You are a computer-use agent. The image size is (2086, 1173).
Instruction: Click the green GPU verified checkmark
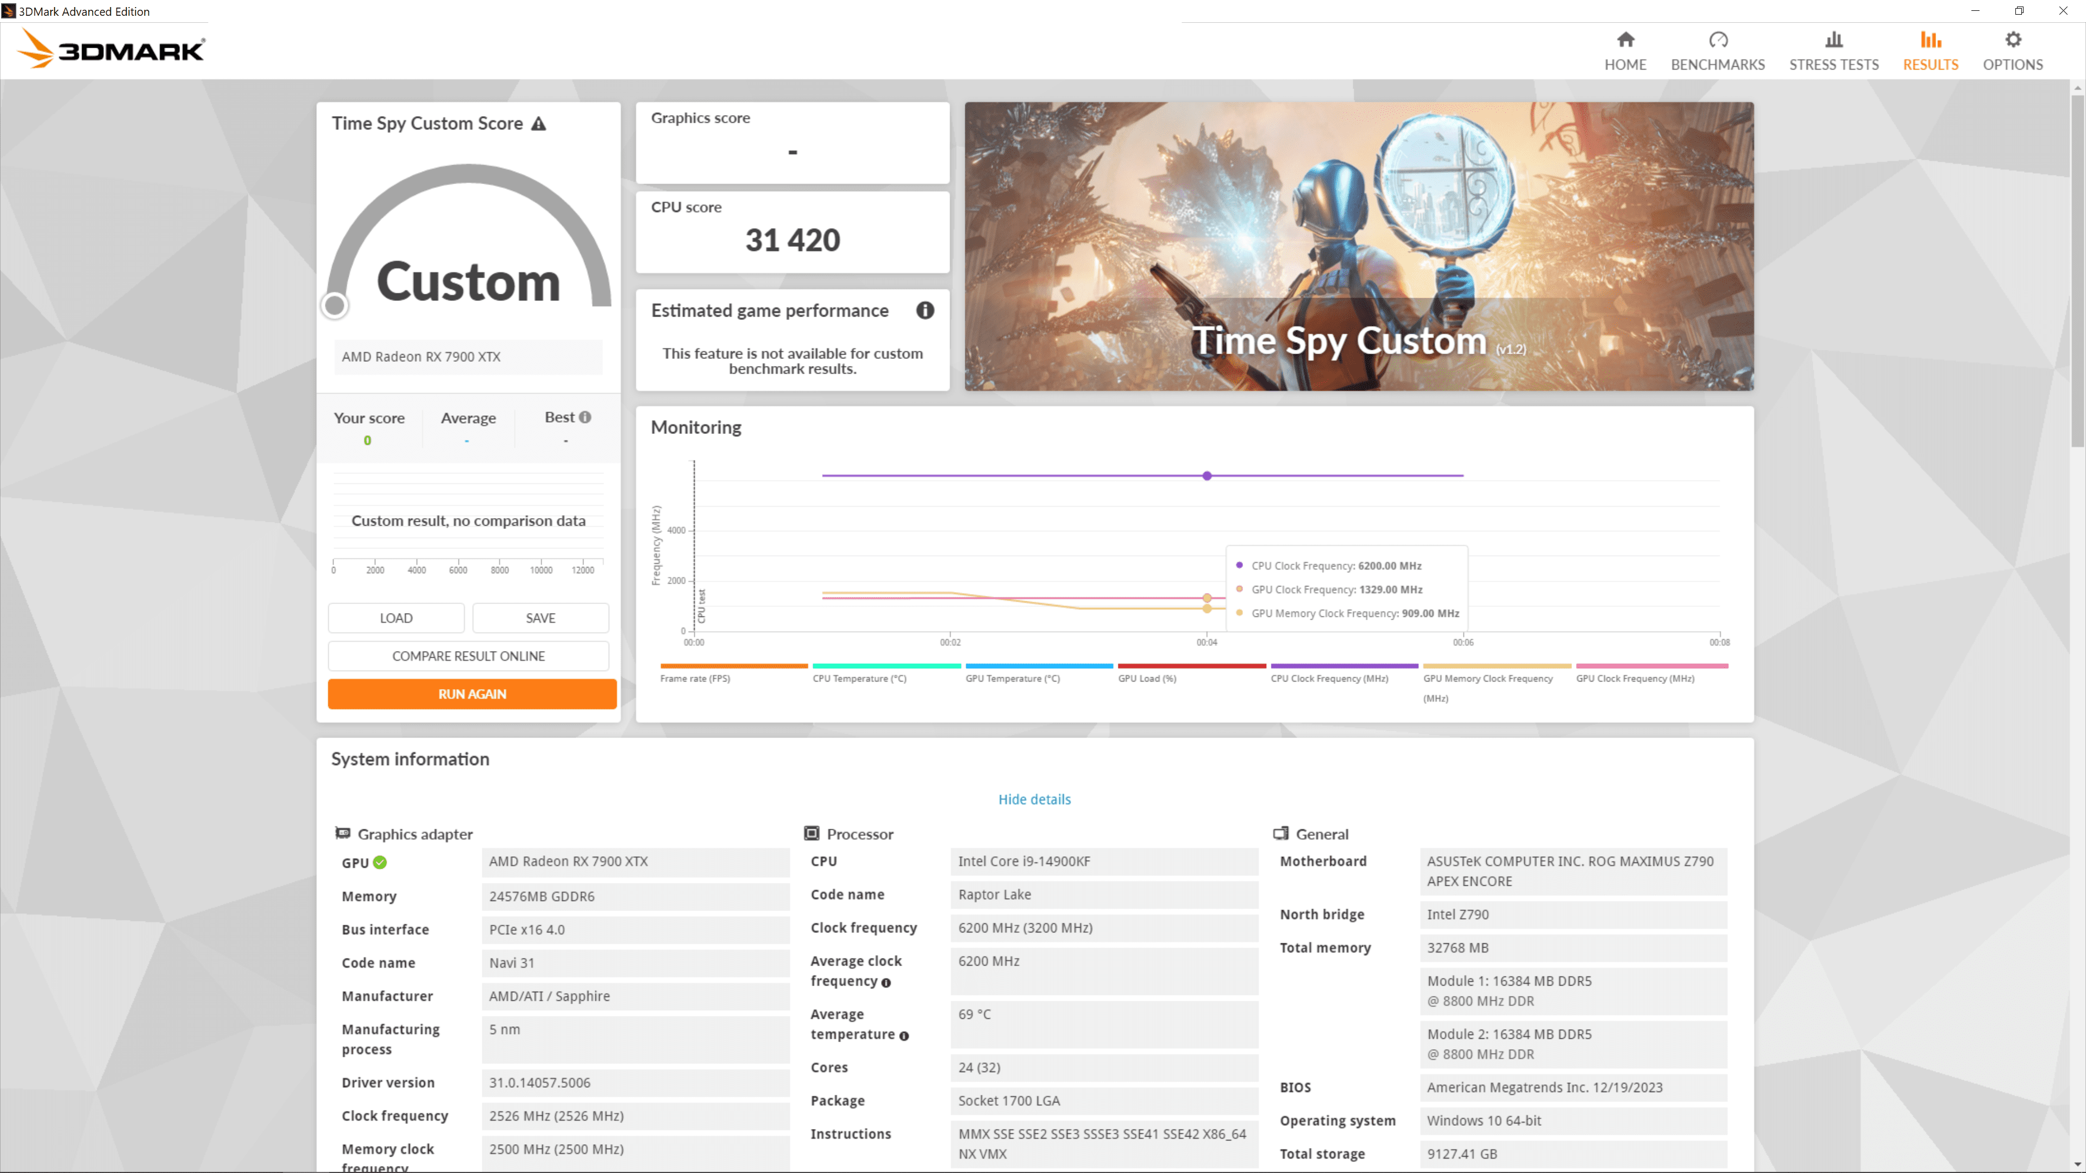coord(380,863)
